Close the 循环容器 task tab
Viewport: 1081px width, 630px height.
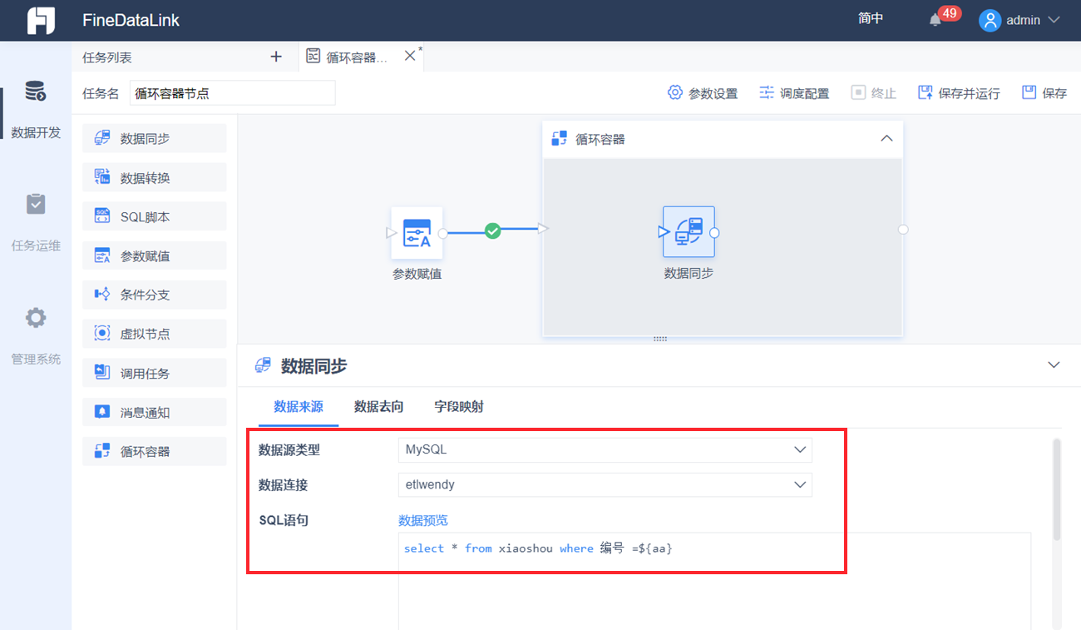coord(409,56)
